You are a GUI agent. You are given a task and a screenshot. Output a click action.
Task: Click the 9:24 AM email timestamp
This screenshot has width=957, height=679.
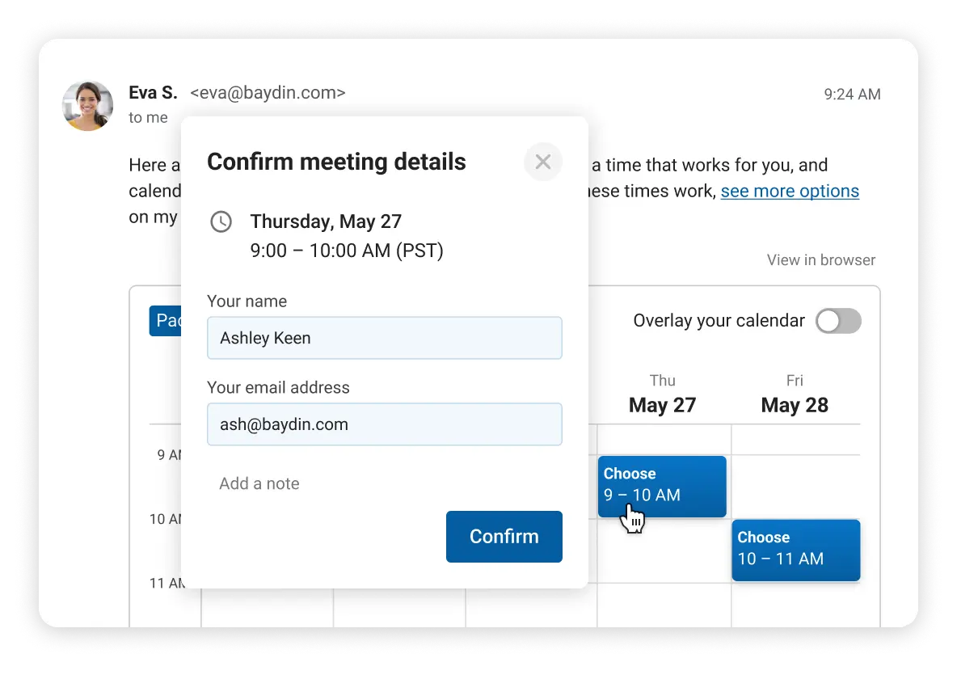[852, 95]
